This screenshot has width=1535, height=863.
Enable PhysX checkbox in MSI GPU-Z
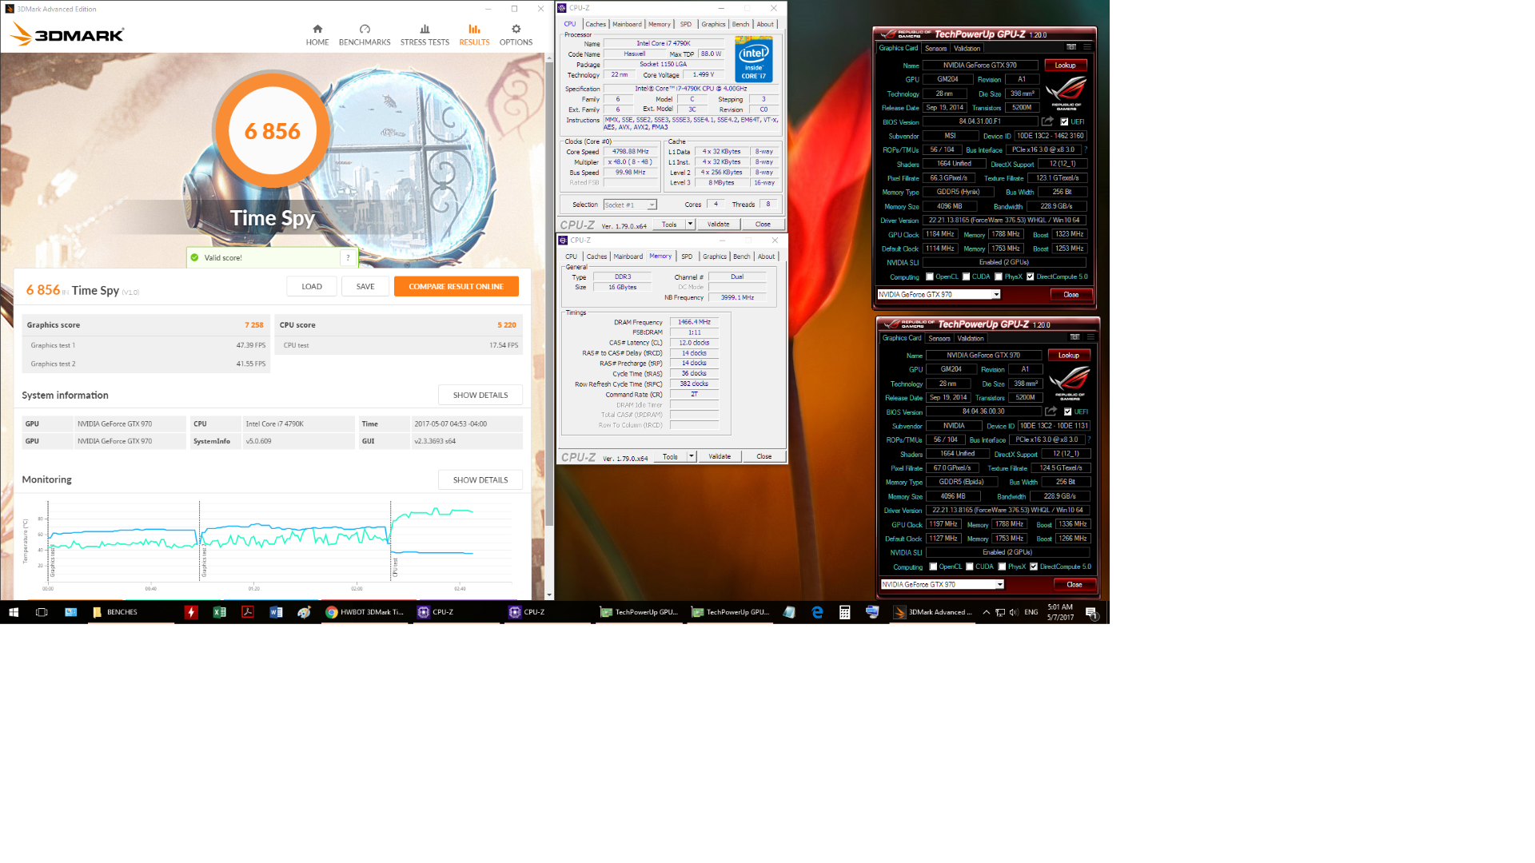999,276
